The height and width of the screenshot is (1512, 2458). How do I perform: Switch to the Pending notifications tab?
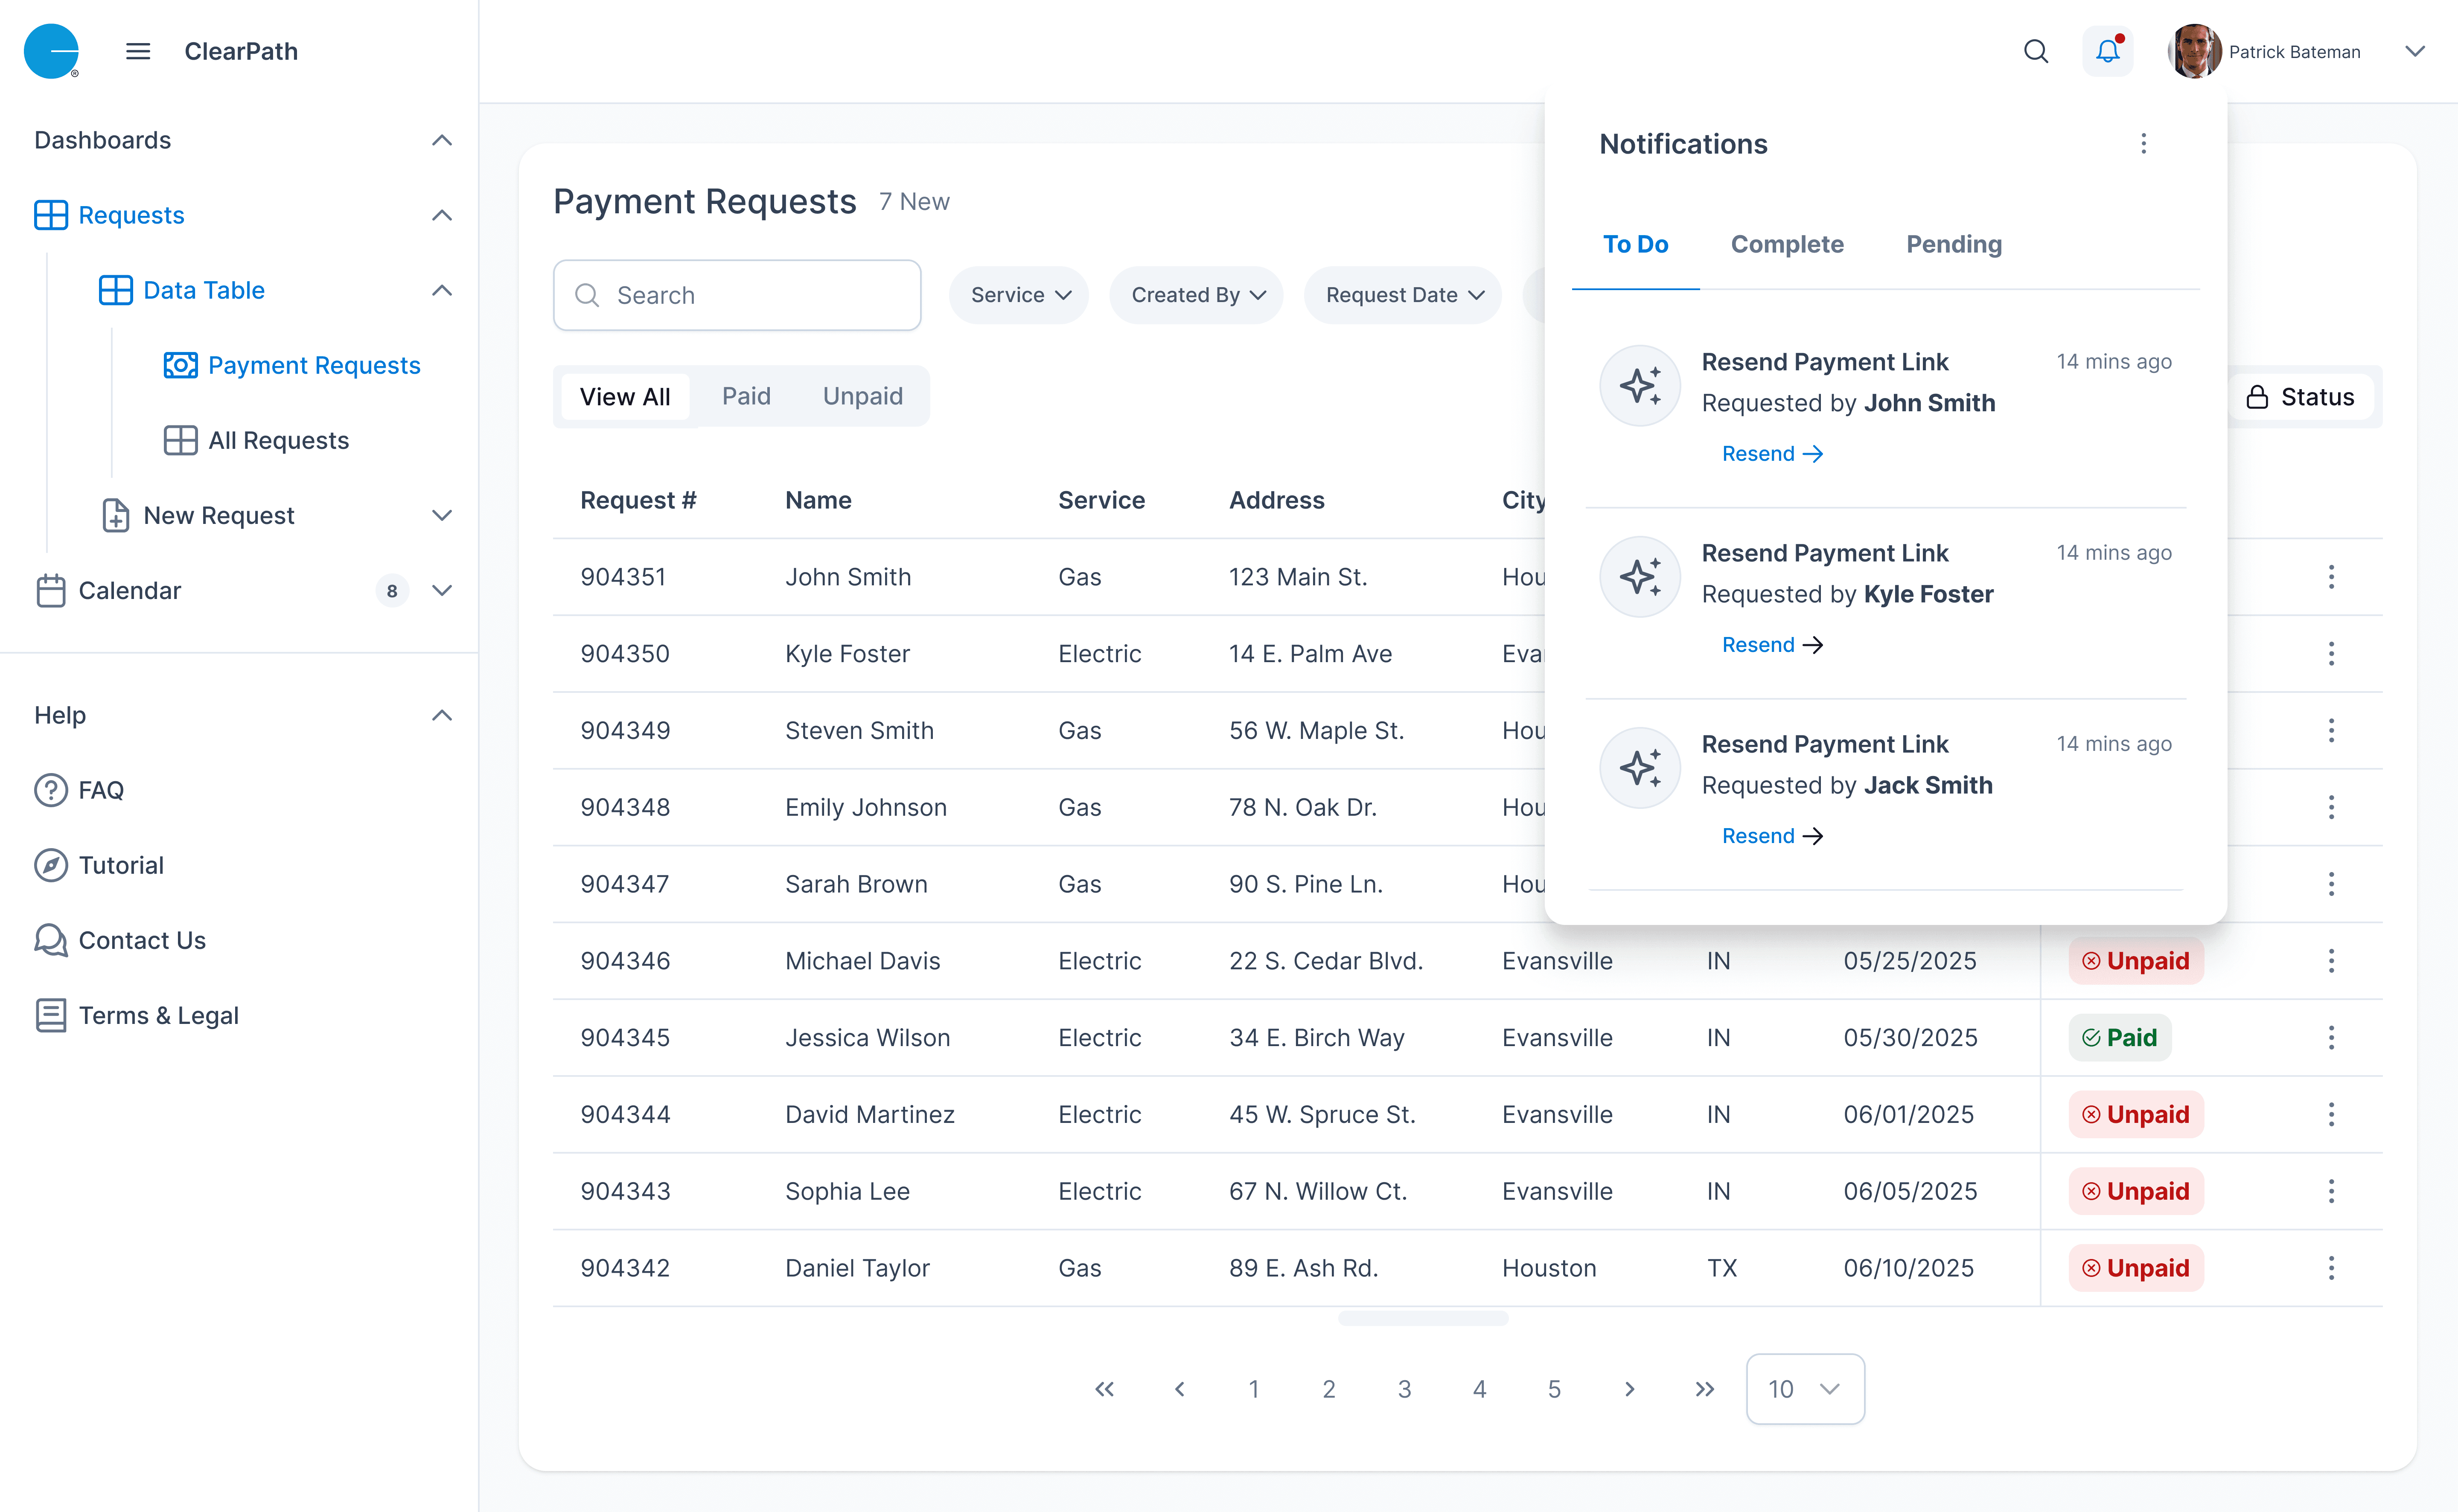(x=1953, y=244)
